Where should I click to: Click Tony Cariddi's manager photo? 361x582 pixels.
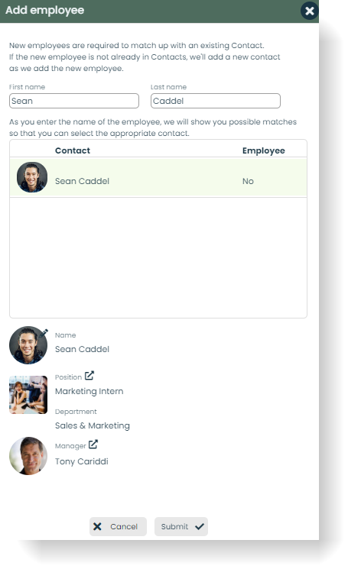pos(28,456)
